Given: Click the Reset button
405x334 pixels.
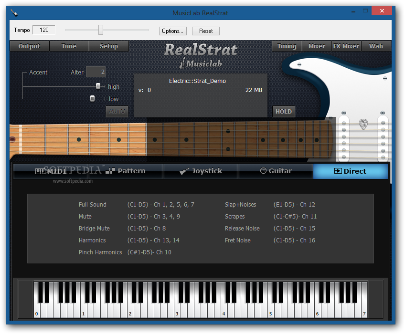Looking at the screenshot, I should (206, 31).
